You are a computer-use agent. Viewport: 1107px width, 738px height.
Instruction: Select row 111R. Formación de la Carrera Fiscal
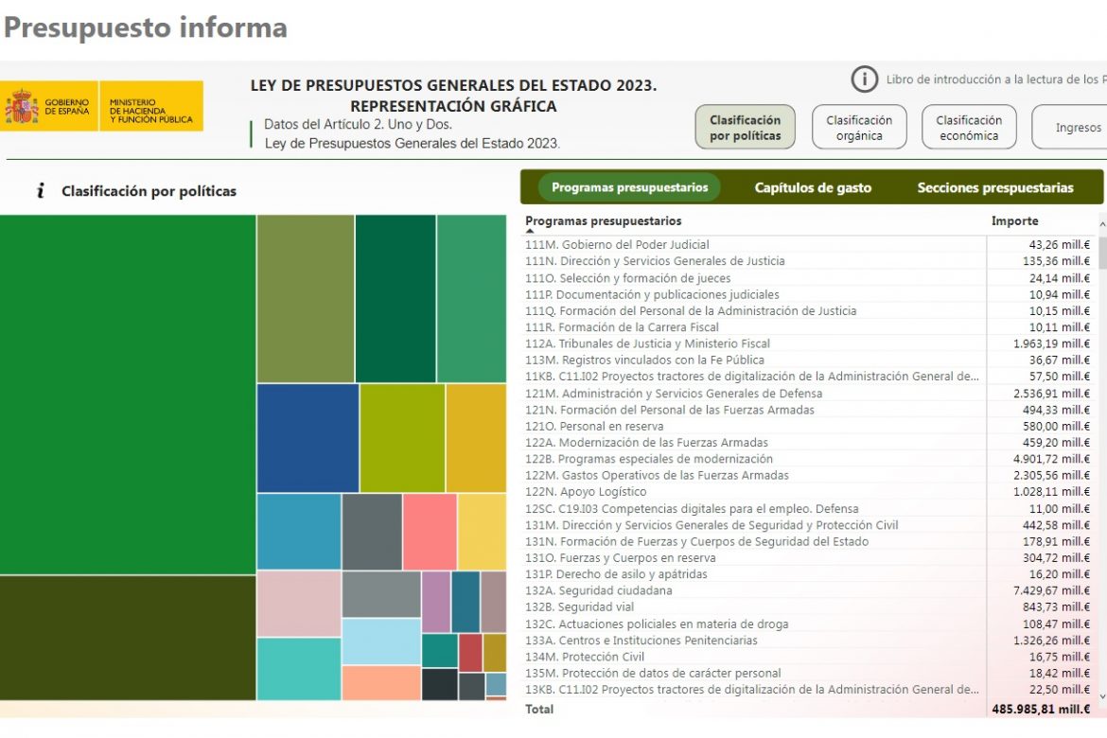click(x=809, y=327)
